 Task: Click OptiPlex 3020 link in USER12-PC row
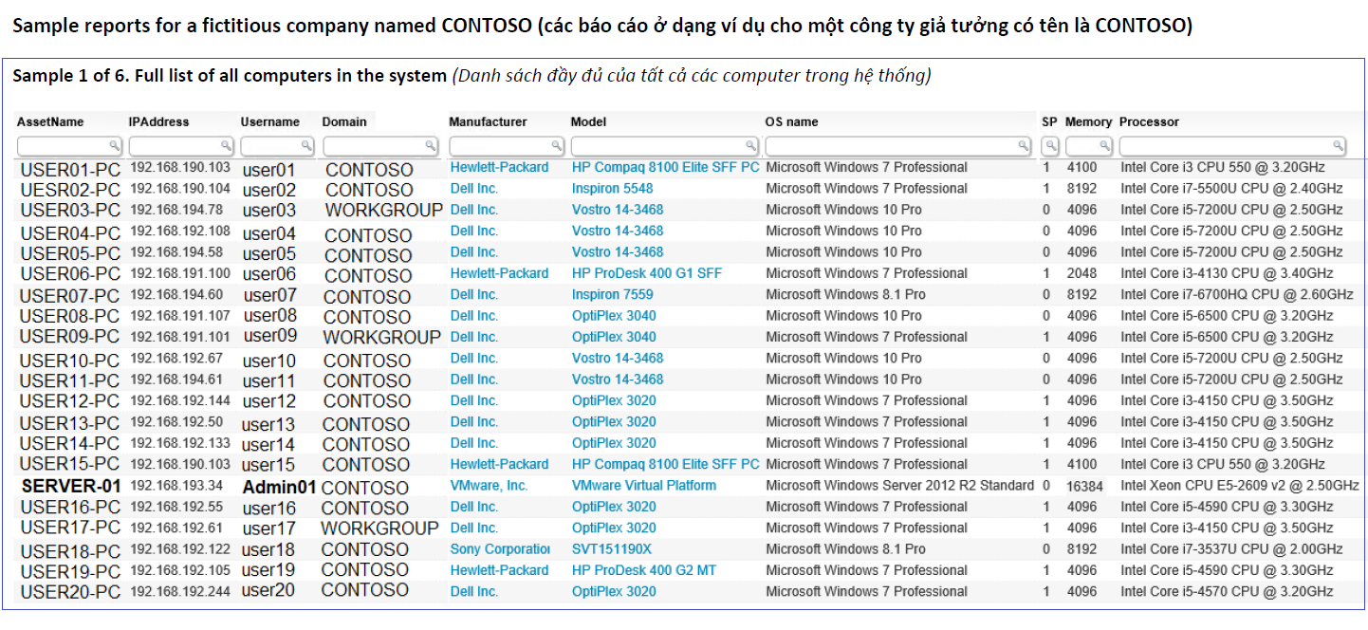(x=614, y=400)
